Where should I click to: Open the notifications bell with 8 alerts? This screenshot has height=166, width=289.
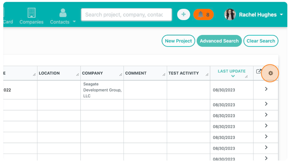203,14
